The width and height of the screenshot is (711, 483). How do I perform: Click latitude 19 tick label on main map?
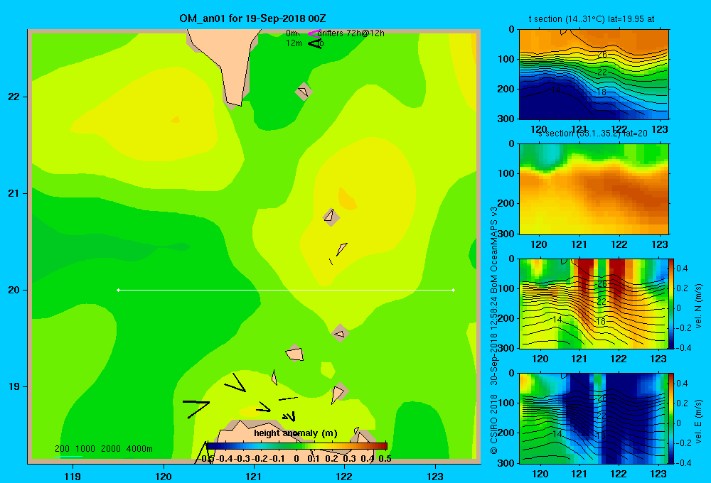14,386
